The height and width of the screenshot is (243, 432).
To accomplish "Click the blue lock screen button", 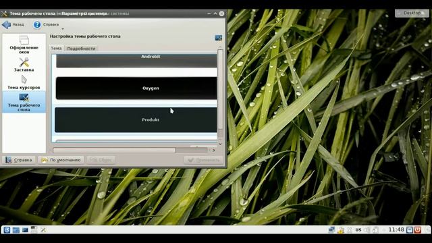I will (x=410, y=230).
